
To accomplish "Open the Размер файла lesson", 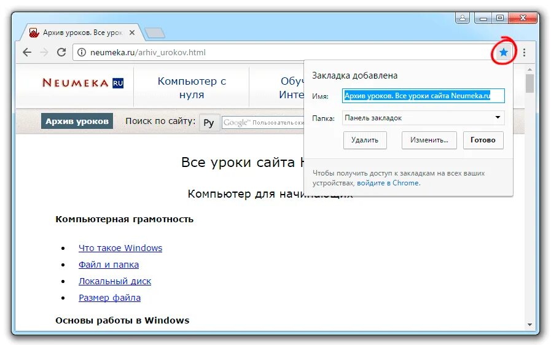I will coord(109,298).
